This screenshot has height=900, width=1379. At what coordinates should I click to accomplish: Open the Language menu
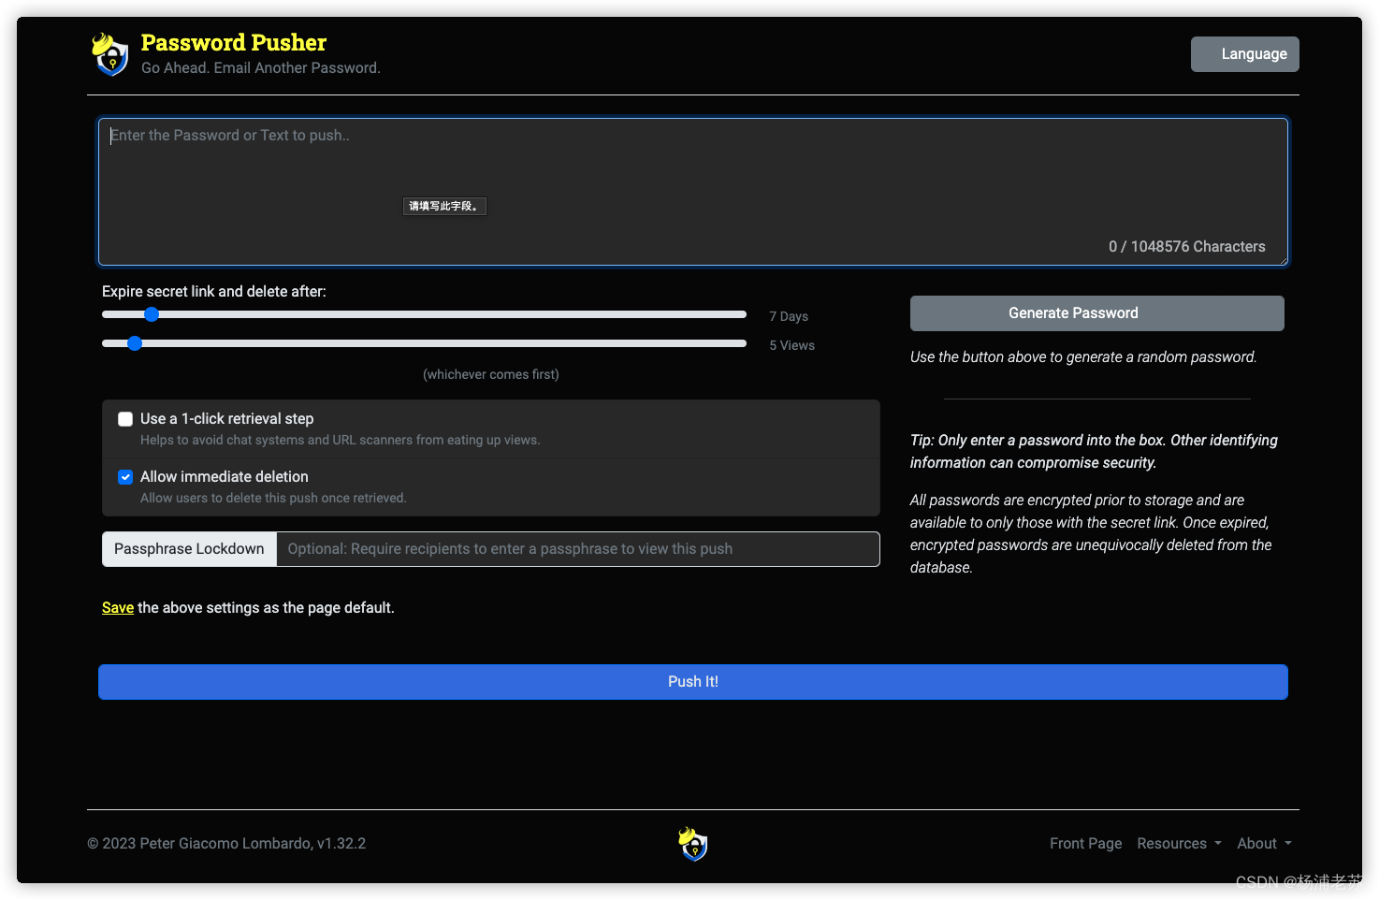coord(1244,54)
